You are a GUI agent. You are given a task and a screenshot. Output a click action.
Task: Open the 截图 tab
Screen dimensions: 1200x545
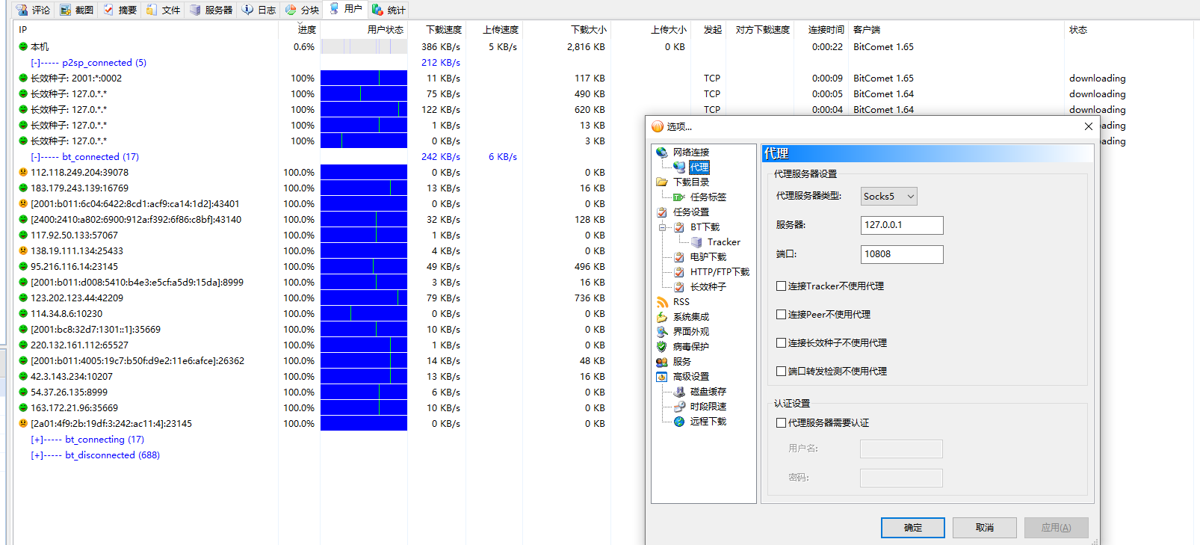pyautogui.click(x=76, y=10)
